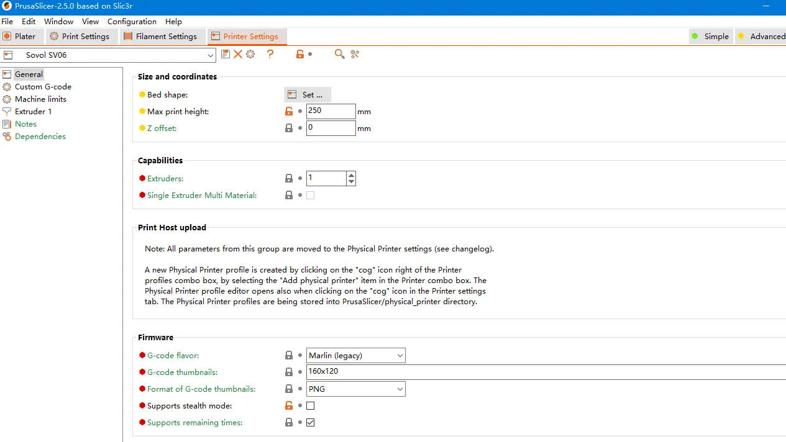Click the orange unlock icon beside Max print height

click(x=288, y=112)
